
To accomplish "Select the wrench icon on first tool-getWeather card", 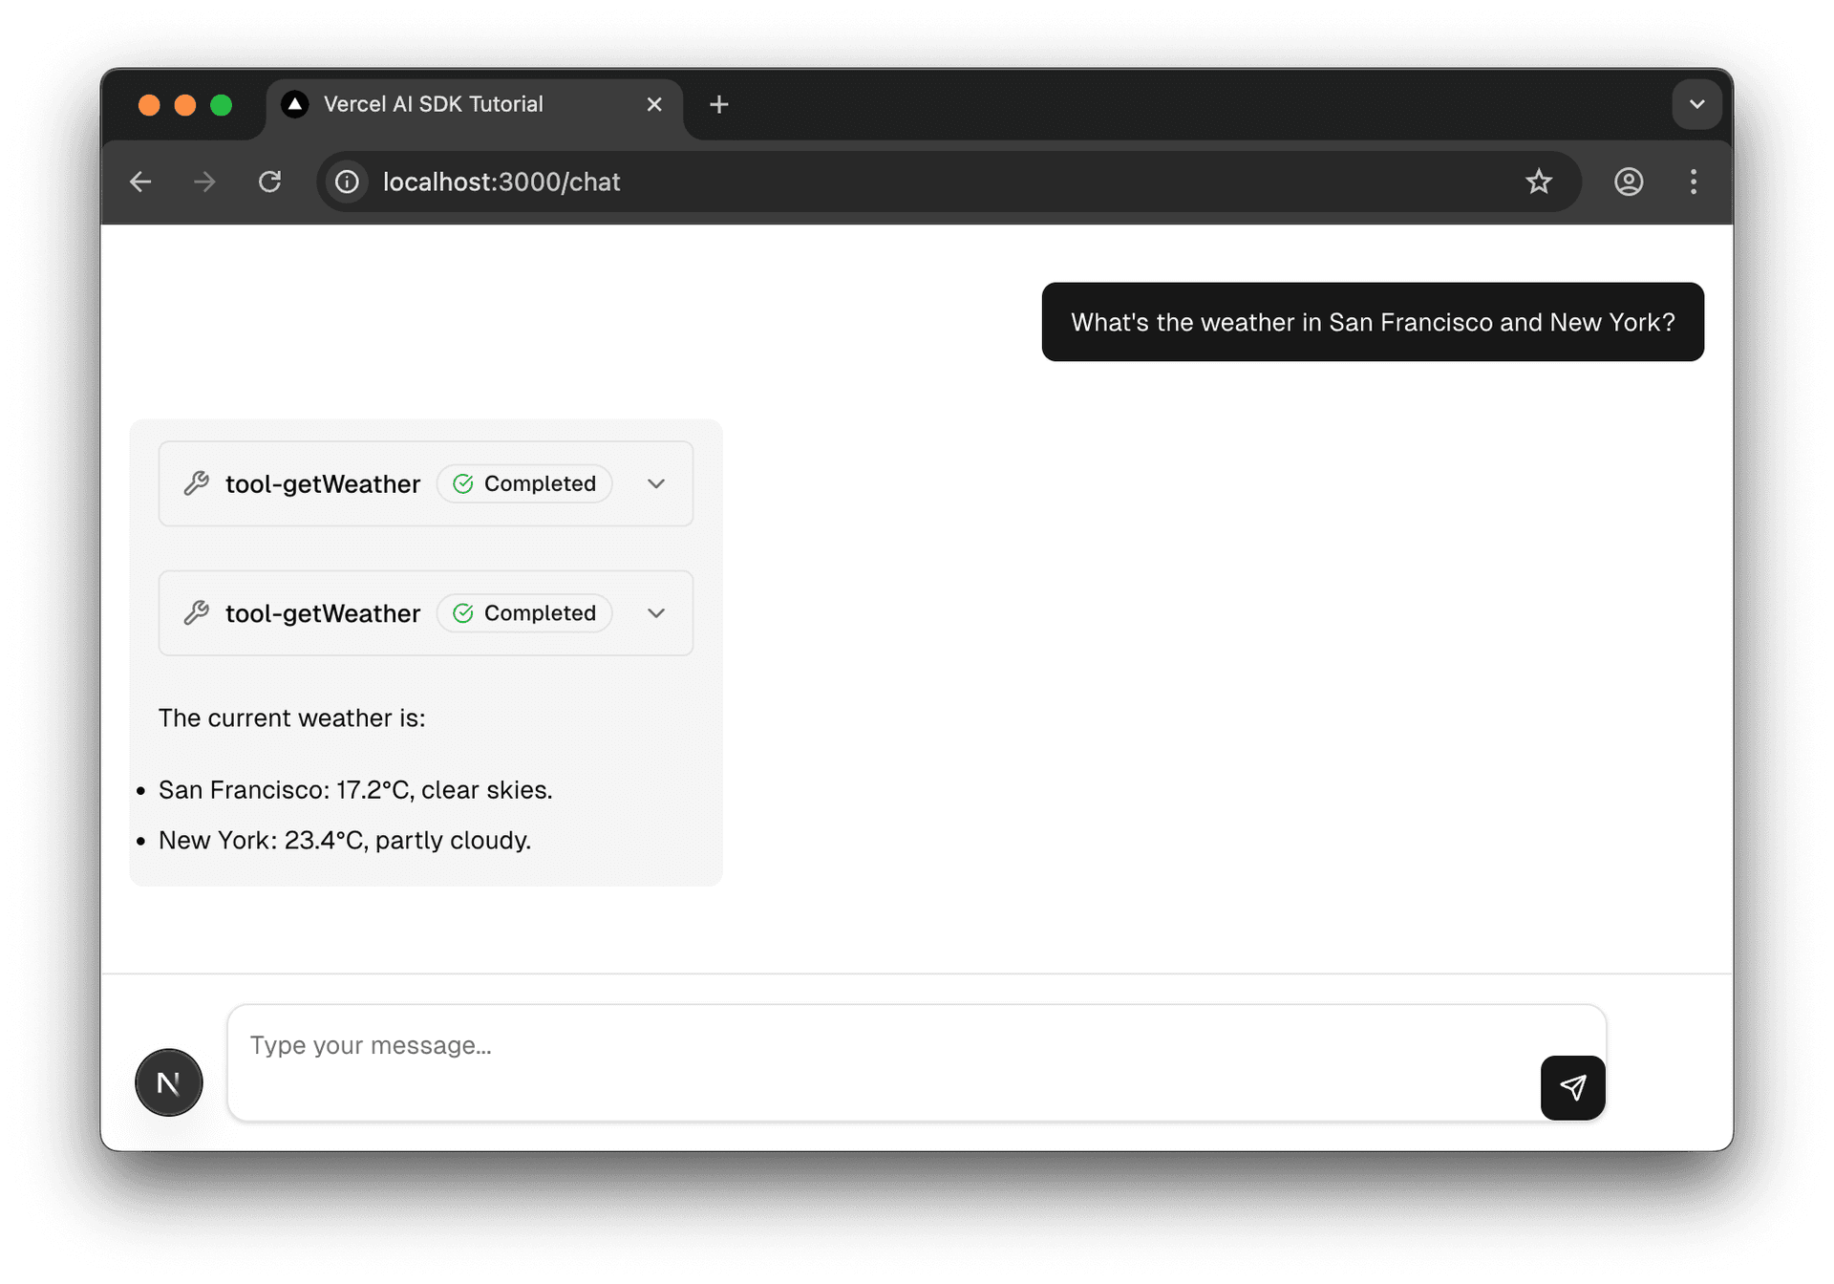I will [x=197, y=483].
